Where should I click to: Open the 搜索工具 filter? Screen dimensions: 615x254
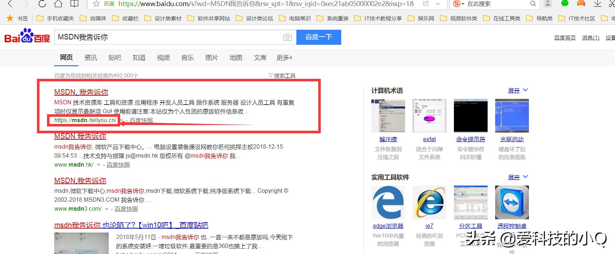tap(282, 76)
